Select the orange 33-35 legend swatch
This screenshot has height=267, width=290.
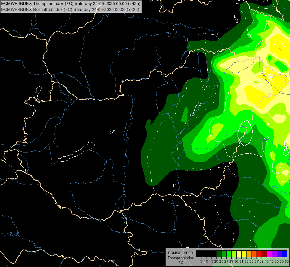click(x=249, y=254)
